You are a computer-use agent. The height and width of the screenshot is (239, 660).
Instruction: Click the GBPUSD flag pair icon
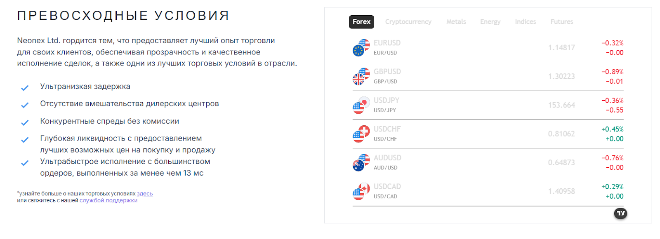(x=361, y=76)
